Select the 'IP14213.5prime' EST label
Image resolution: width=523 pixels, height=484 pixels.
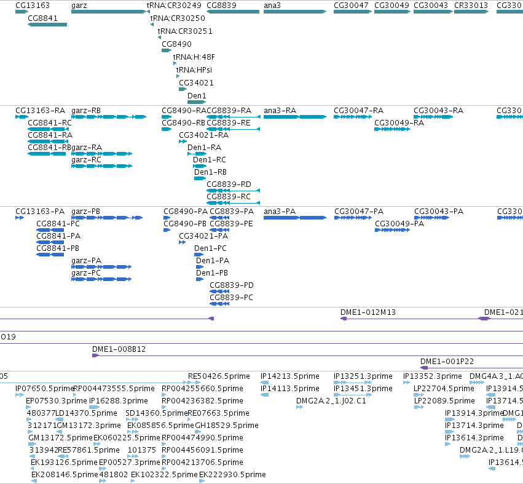[290, 376]
